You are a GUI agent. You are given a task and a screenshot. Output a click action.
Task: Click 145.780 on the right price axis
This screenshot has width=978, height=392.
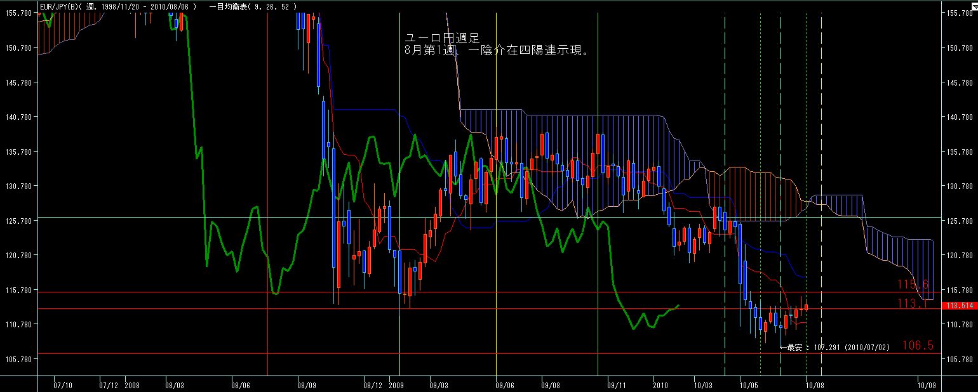tap(960, 82)
